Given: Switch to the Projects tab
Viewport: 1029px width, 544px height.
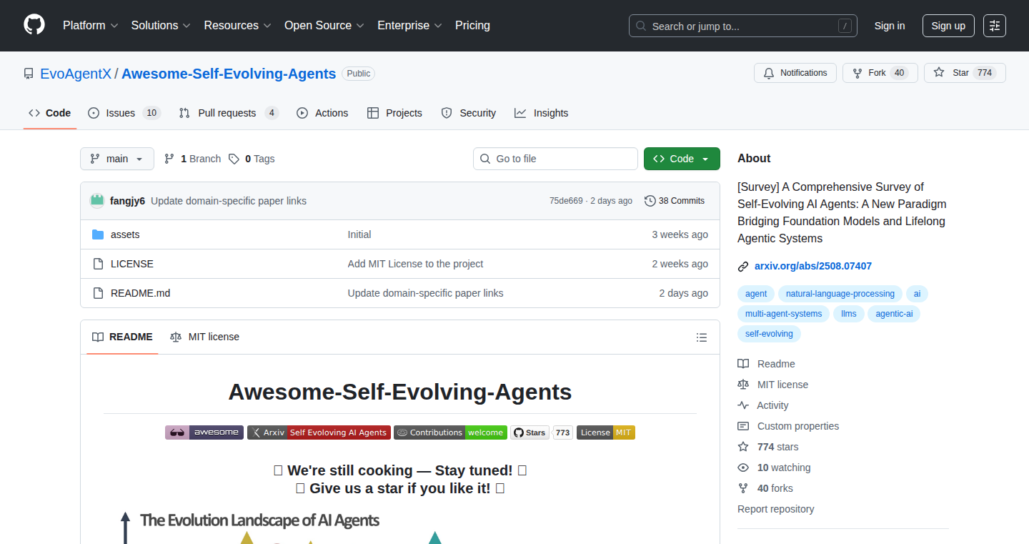Looking at the screenshot, I should click(x=394, y=113).
